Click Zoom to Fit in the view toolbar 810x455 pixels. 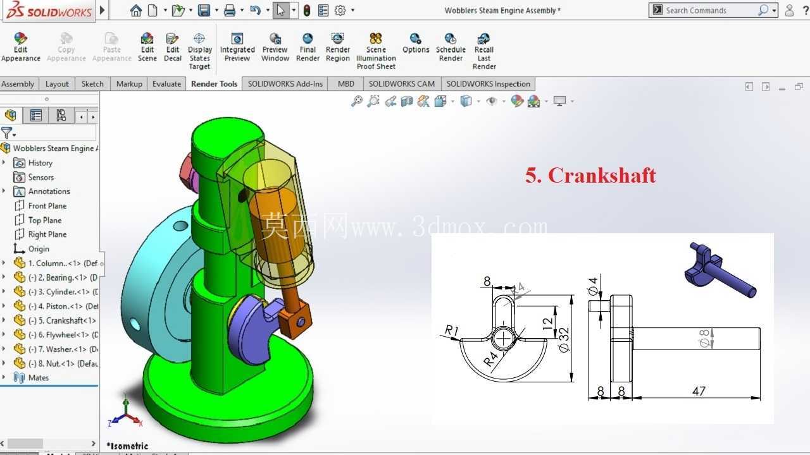click(x=357, y=101)
